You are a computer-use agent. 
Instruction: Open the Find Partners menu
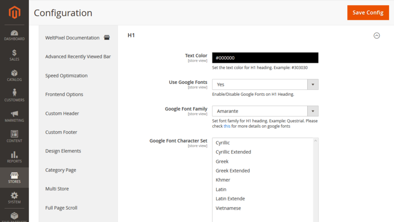pos(14,217)
